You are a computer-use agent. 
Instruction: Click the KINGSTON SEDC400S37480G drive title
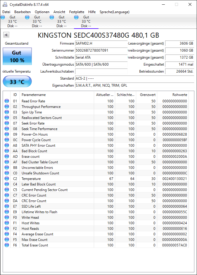(98, 35)
